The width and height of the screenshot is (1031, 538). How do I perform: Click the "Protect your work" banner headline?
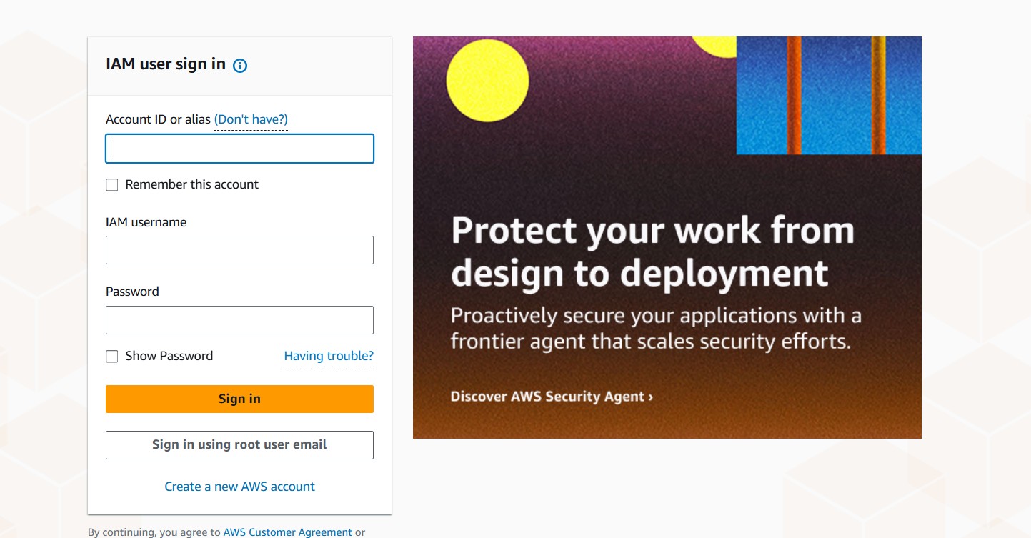pyautogui.click(x=652, y=251)
